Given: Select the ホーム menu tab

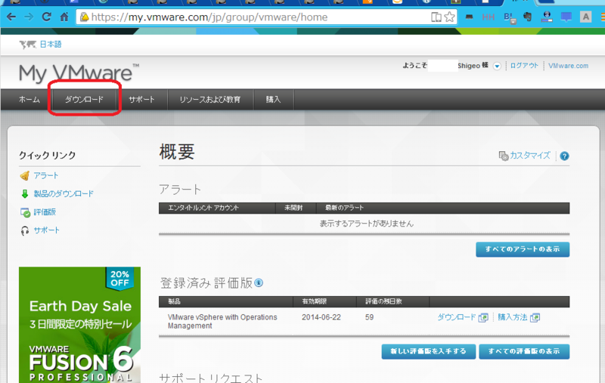Looking at the screenshot, I should point(29,100).
